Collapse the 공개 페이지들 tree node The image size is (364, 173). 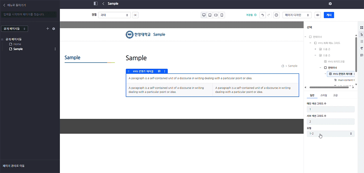pyautogui.click(x=3, y=39)
